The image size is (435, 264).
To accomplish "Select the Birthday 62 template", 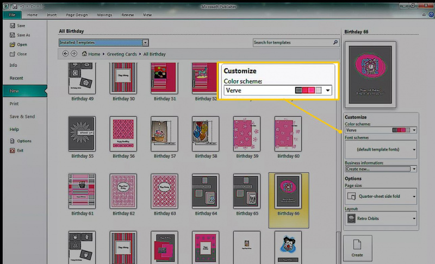I will pos(123,191).
